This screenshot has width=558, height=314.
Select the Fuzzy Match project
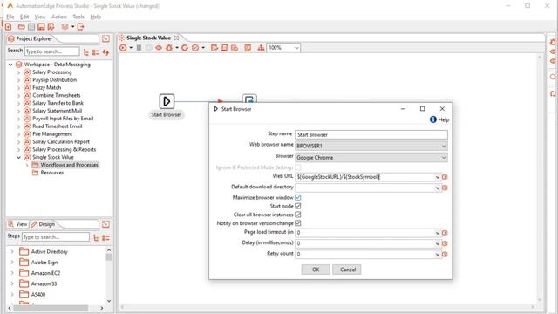tap(46, 87)
